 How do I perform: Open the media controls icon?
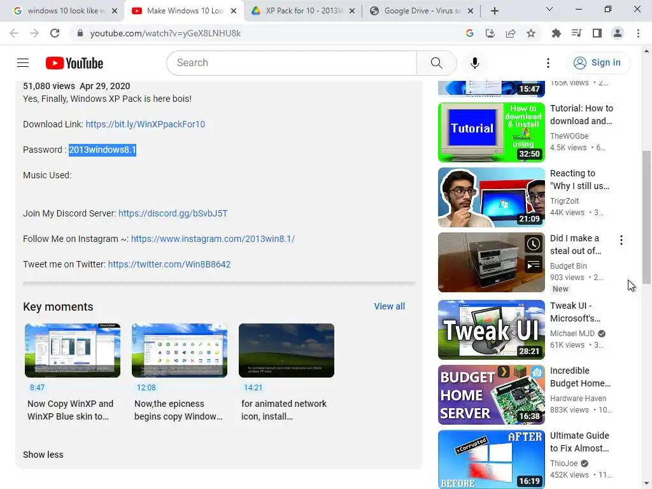tap(576, 33)
